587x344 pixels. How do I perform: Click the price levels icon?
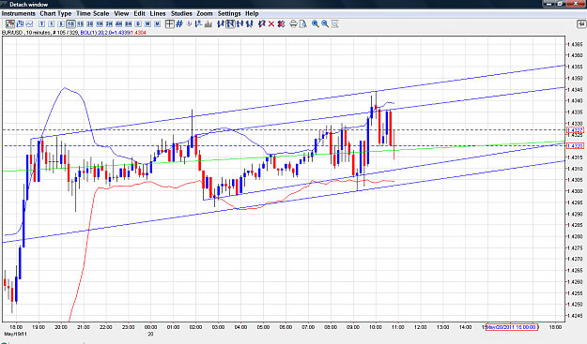198,24
